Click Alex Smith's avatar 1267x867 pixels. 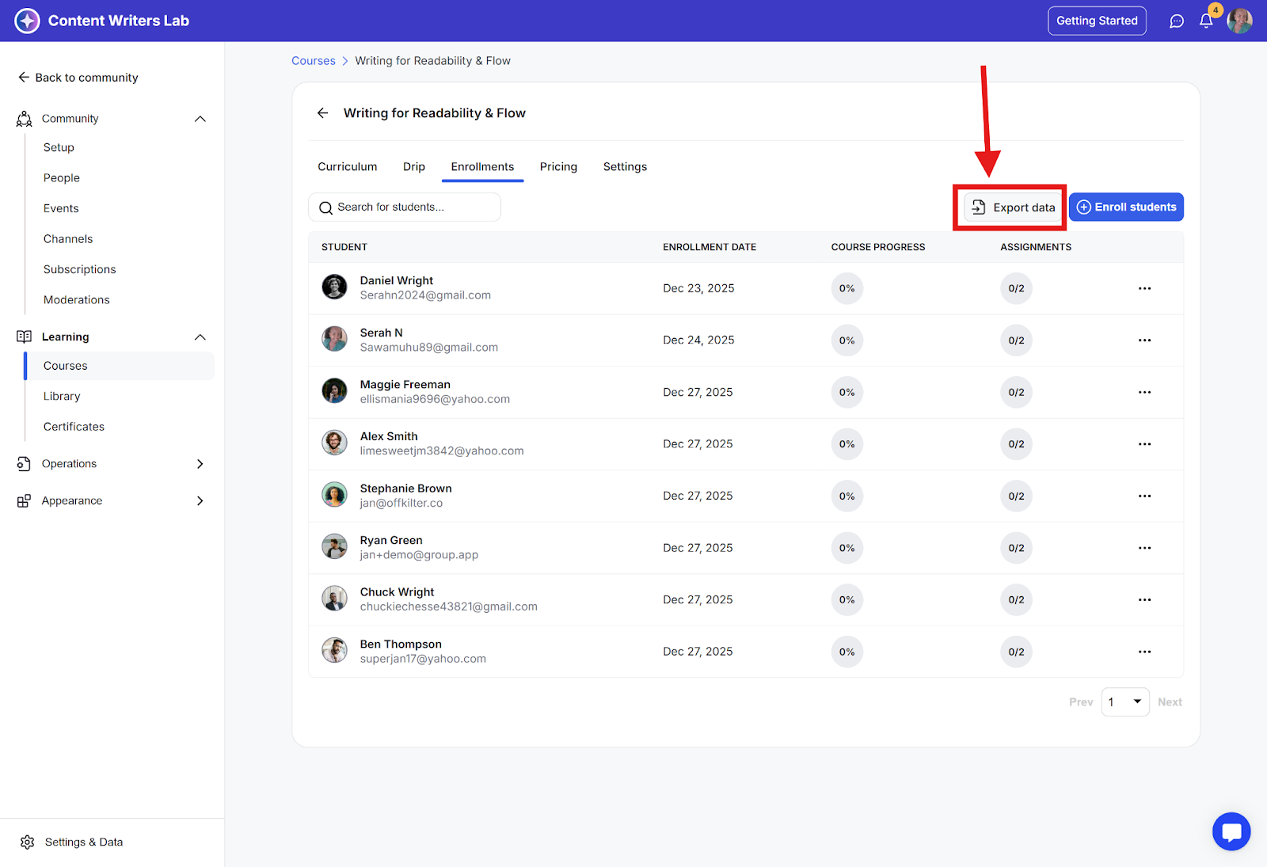(x=334, y=443)
